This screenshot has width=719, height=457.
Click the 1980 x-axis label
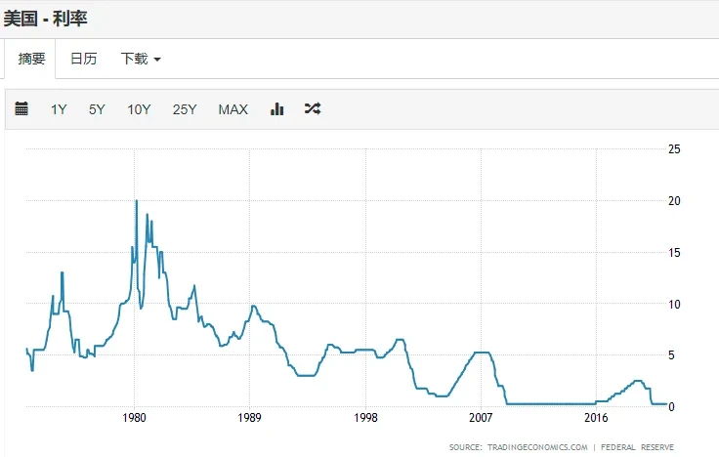coord(134,417)
